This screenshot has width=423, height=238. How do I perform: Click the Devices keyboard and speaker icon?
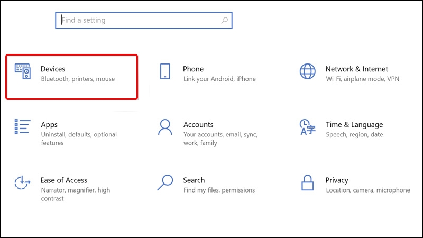click(23, 71)
